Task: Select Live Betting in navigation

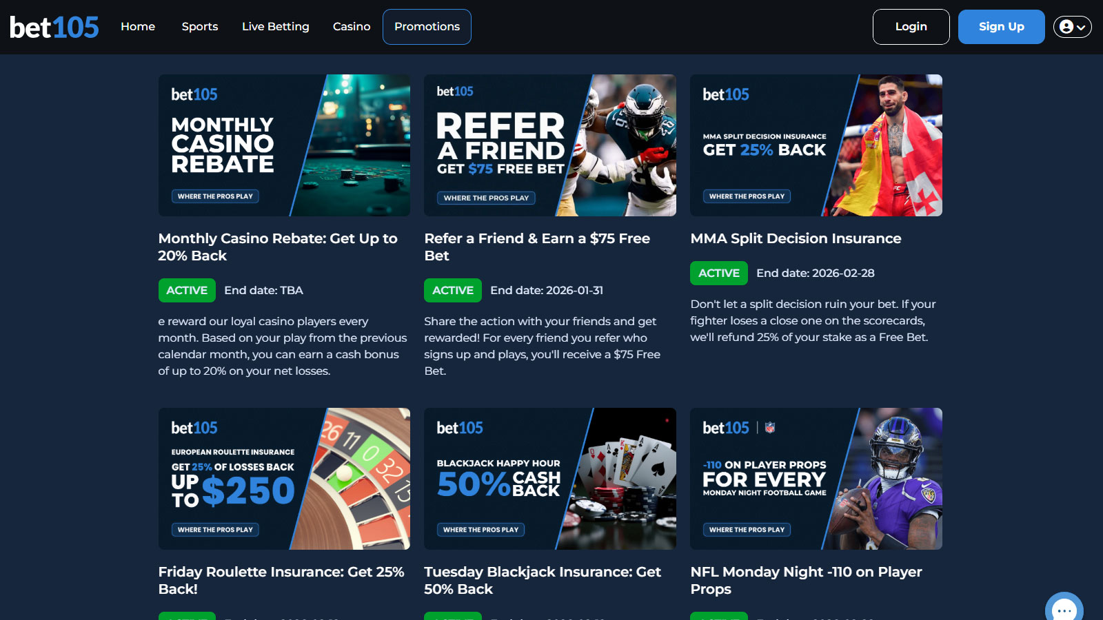Action: coord(276,26)
